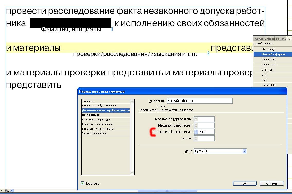This screenshot has width=292, height=194.
Task: Click the Наклон input field
Action: tap(206, 138)
